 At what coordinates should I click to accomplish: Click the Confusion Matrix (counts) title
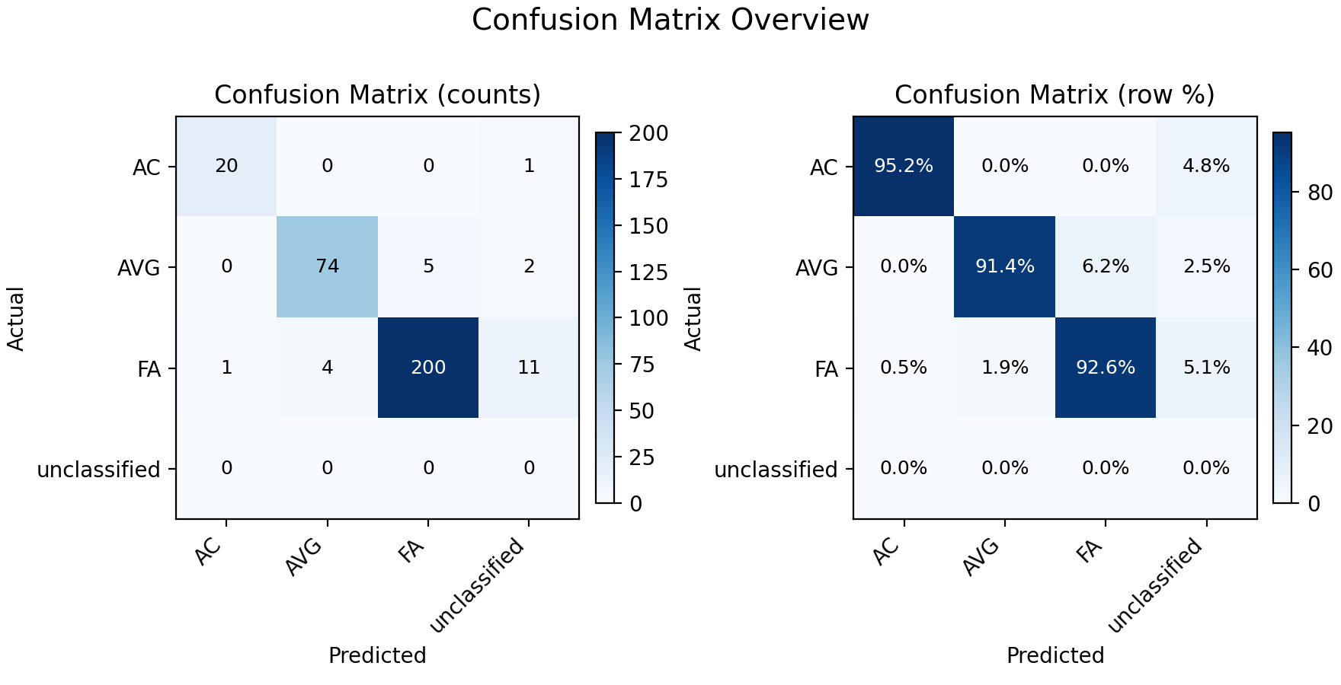[377, 95]
